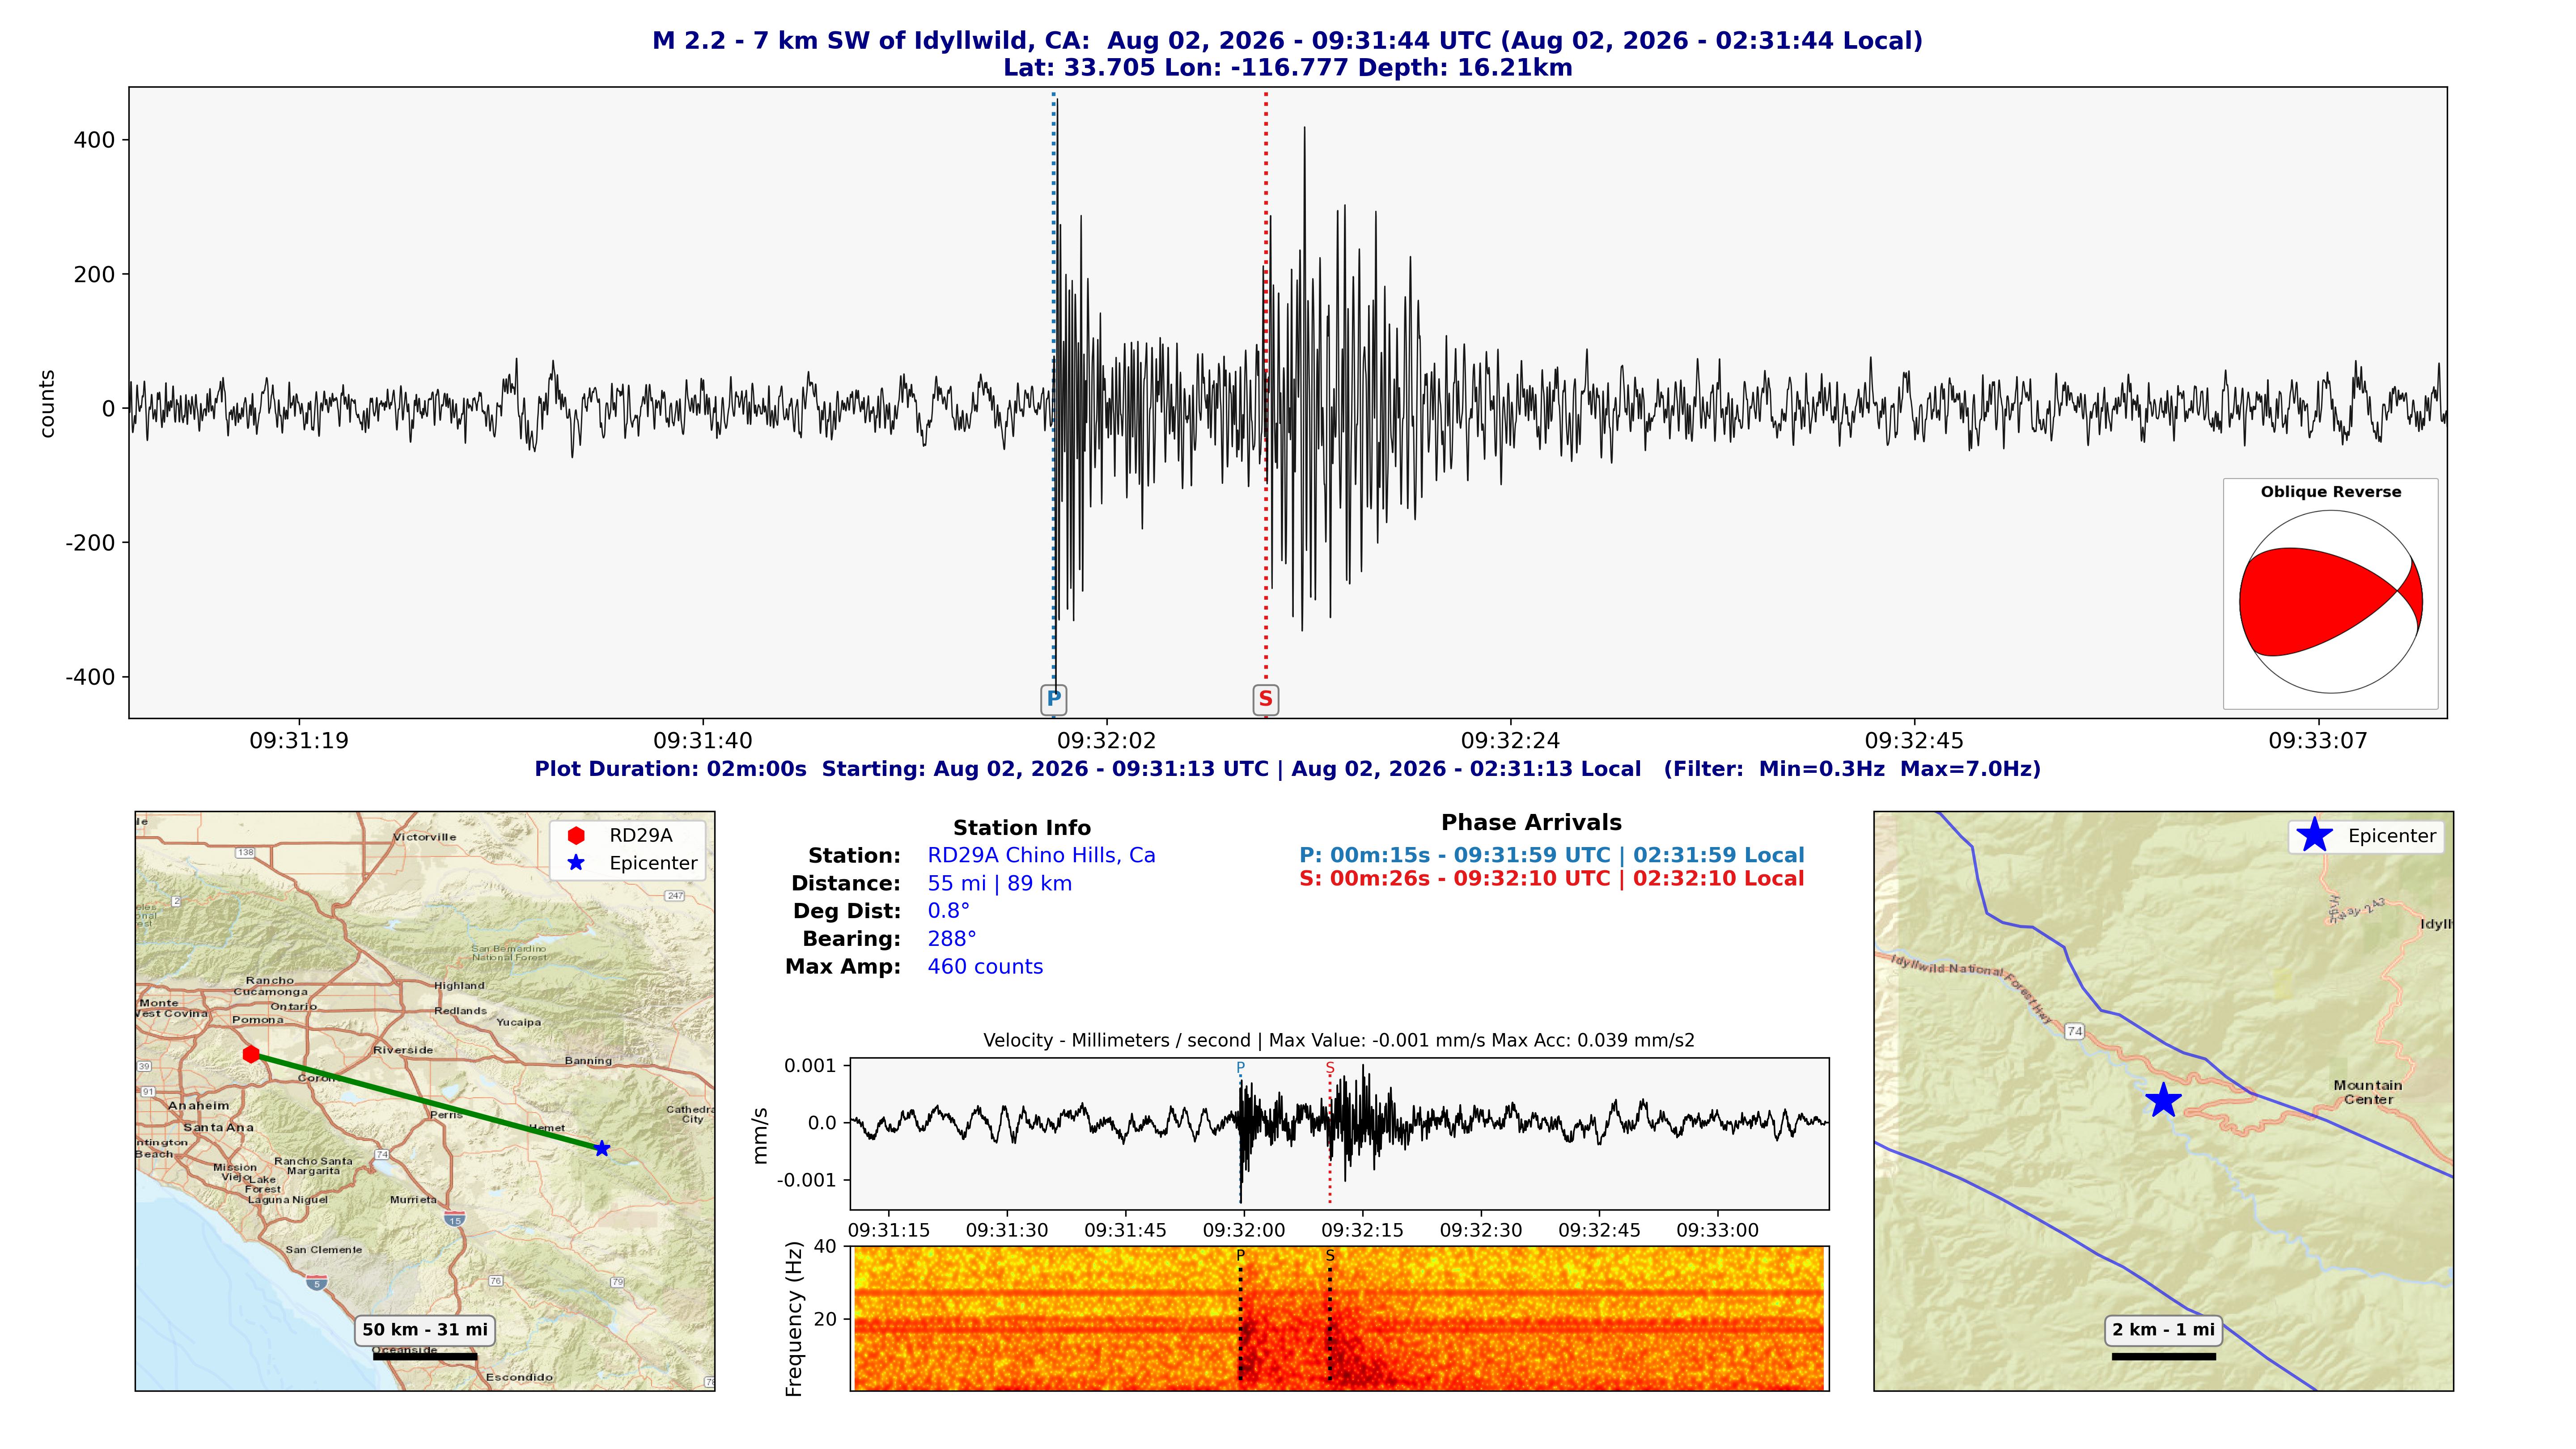The width and height of the screenshot is (2576, 1449).
Task: Click the '40' tick on frequency axis
Action: [825, 1247]
